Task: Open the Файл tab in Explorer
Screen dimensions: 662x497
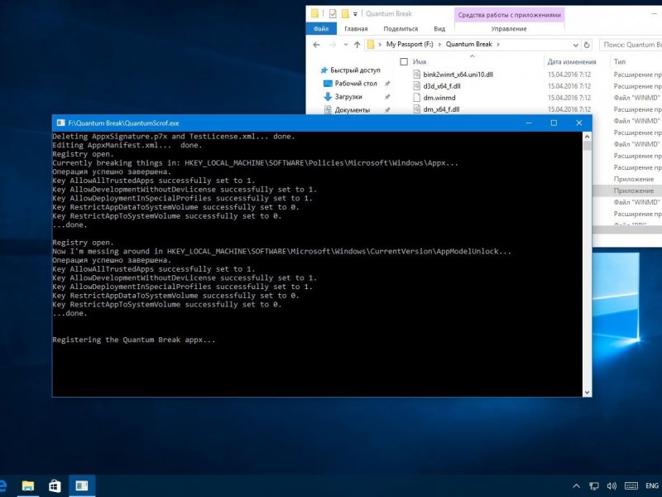Action: 321,29
